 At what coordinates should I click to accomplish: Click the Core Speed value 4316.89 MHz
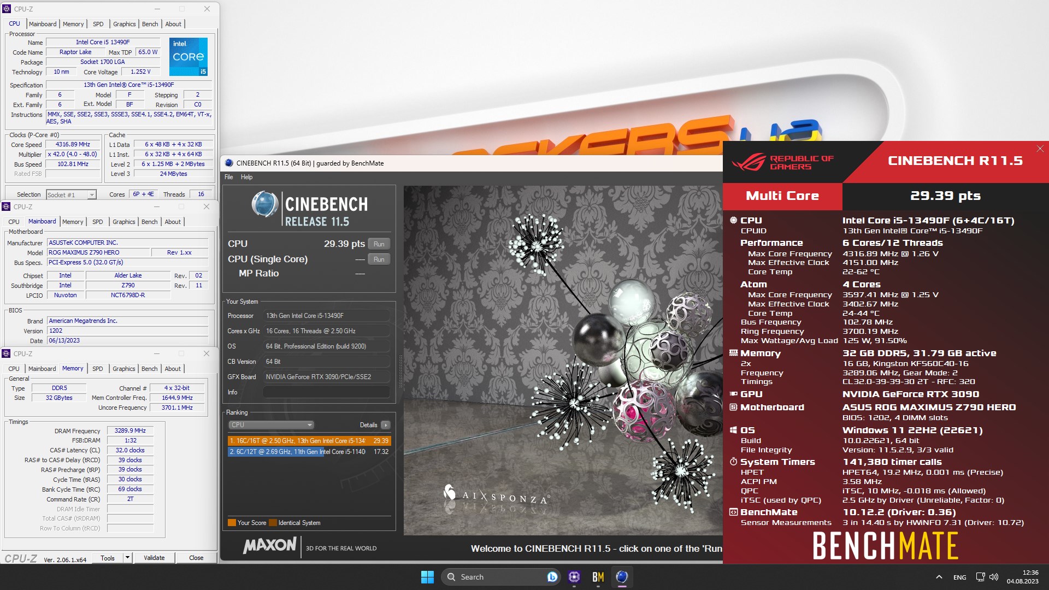click(x=73, y=145)
